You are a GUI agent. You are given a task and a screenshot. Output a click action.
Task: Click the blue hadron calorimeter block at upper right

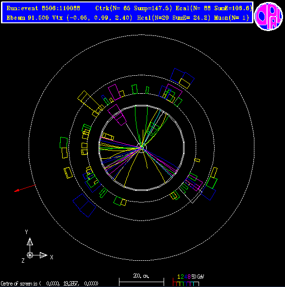click(182, 77)
